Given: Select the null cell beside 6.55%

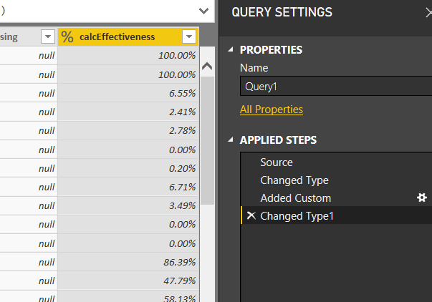Looking at the screenshot, I should click(29, 93).
